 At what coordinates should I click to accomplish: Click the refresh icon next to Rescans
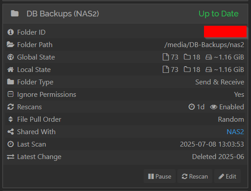[11, 107]
